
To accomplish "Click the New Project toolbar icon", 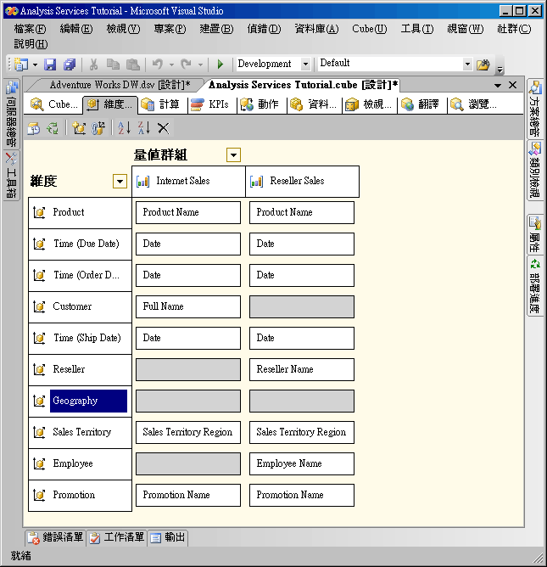I will point(21,65).
